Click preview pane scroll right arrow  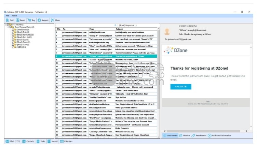coord(246,131)
